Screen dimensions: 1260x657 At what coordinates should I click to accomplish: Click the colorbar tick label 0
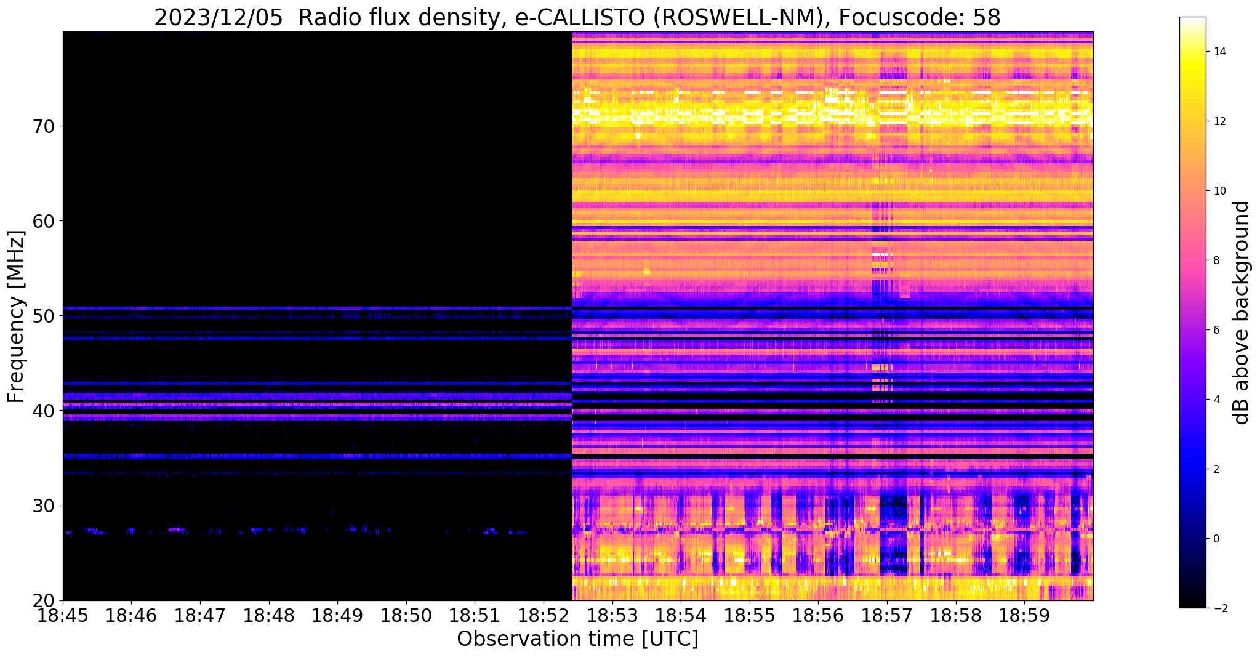click(1216, 539)
